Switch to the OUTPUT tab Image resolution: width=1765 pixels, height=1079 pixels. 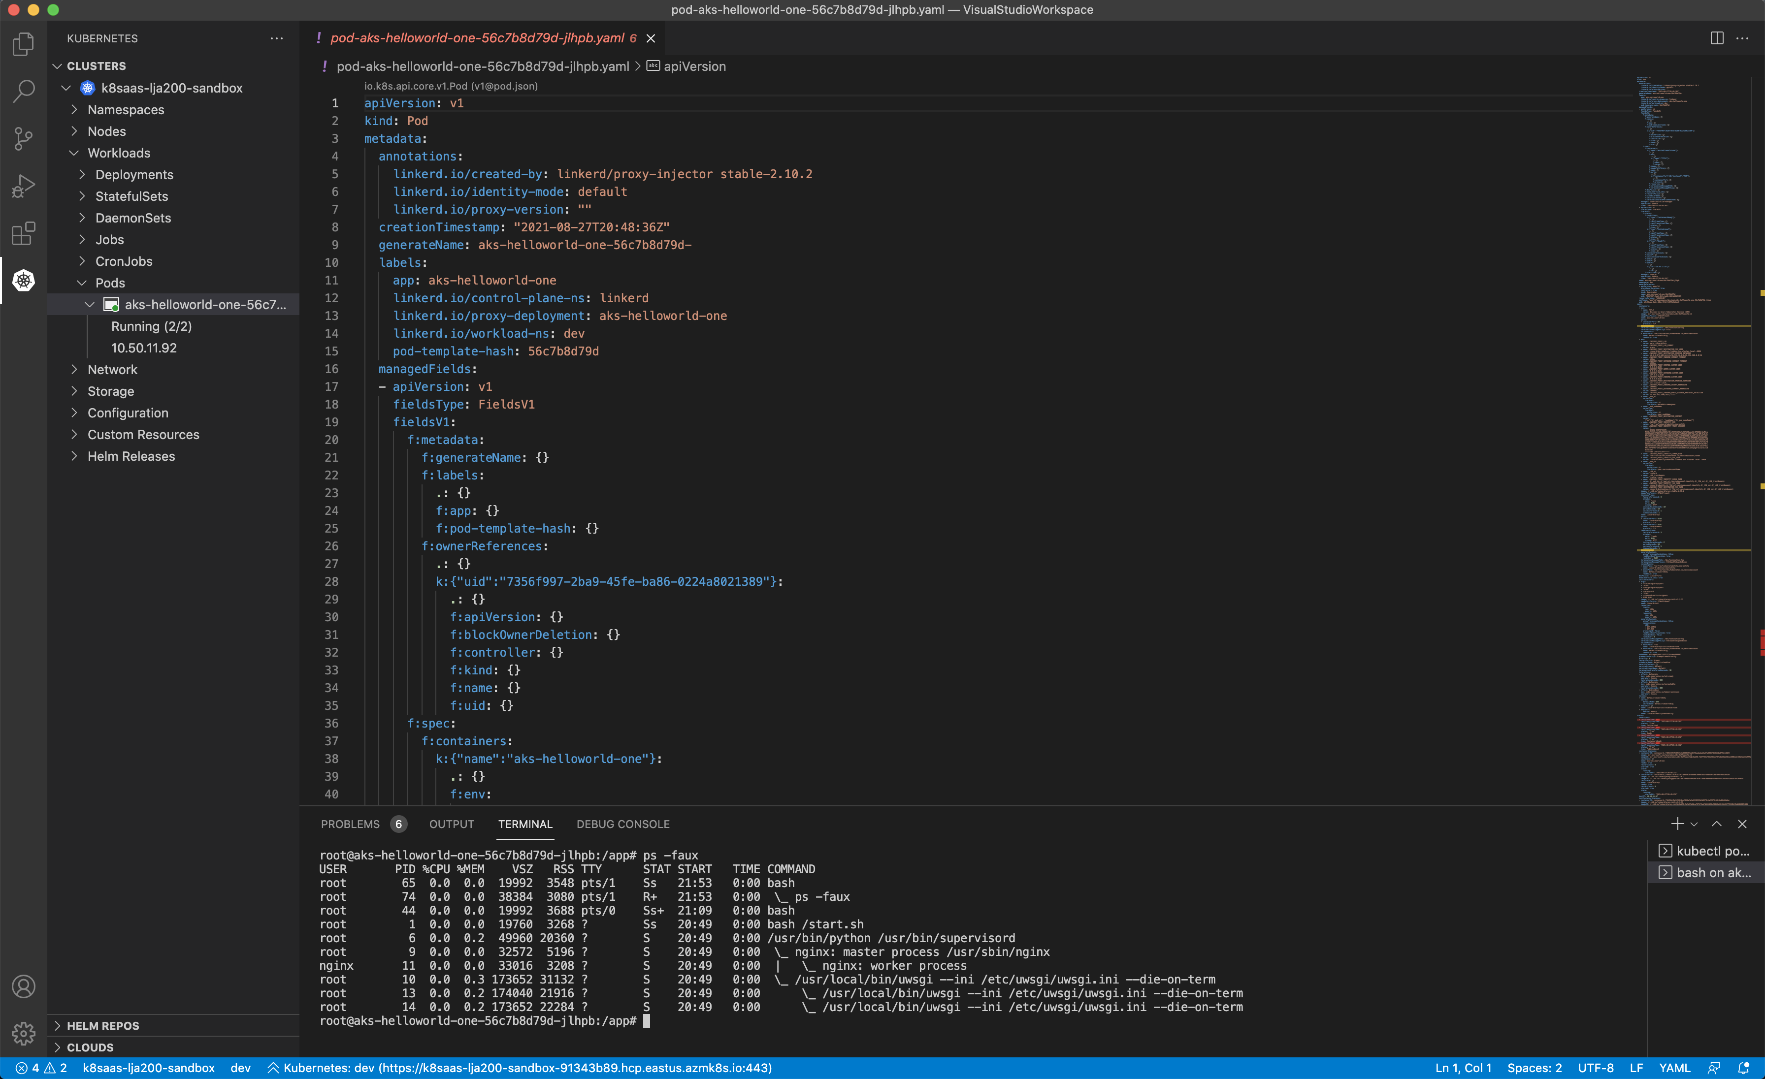(x=451, y=824)
